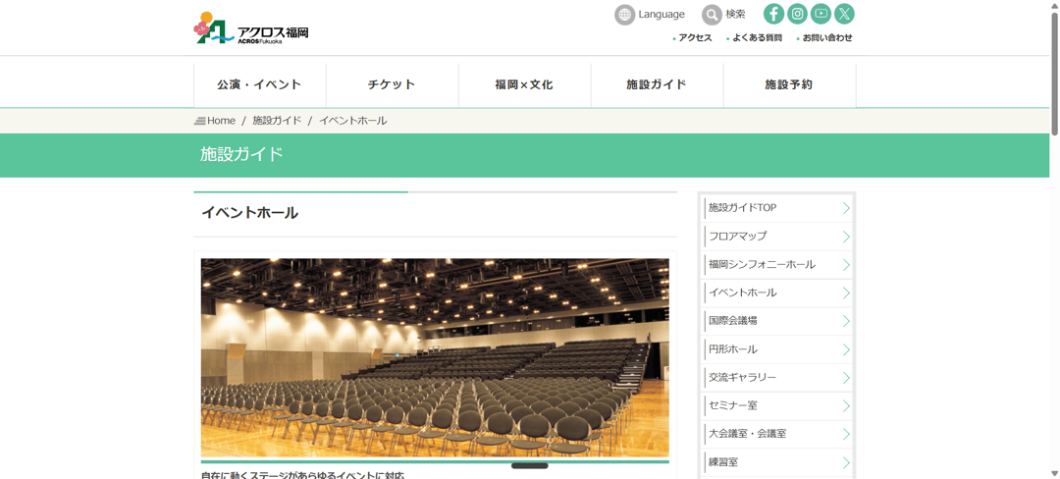Click the event hall photo

[435, 357]
